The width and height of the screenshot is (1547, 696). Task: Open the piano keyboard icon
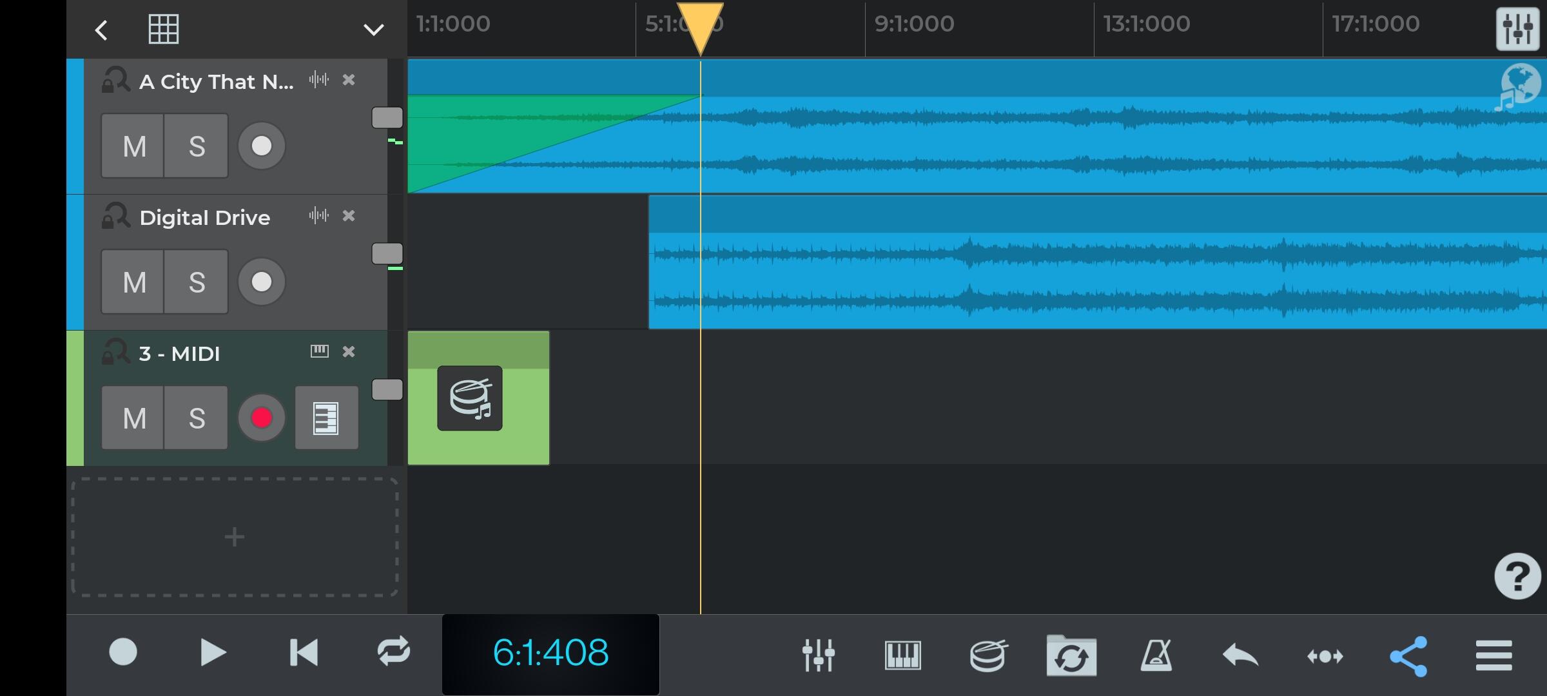click(x=902, y=655)
